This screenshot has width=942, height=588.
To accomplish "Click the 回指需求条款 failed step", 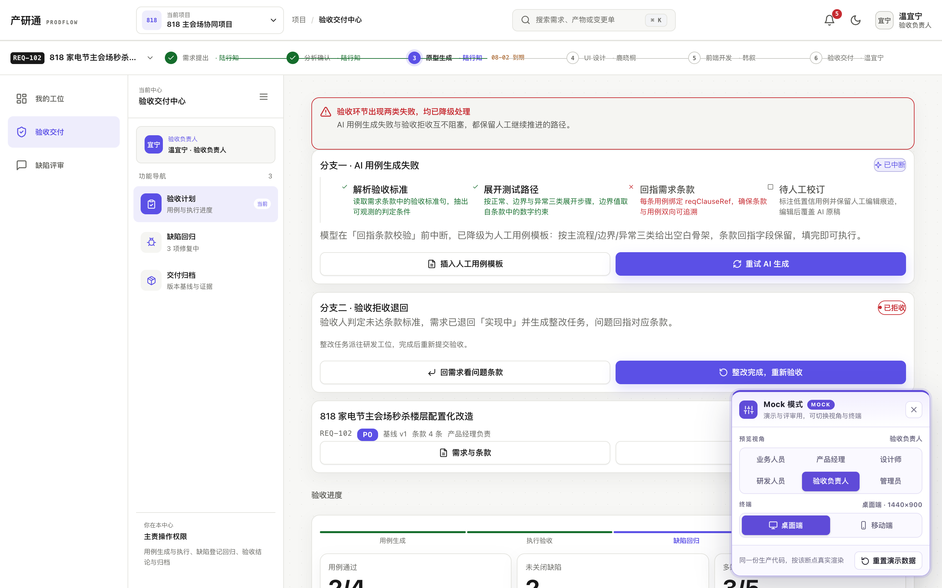I will click(x=699, y=200).
